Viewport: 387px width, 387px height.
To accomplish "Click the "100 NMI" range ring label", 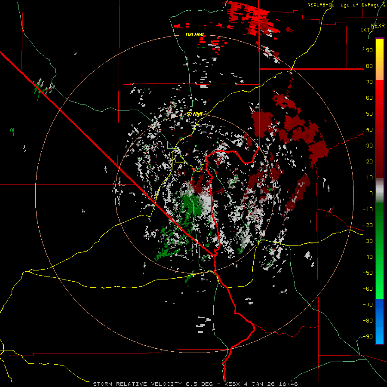I will click(194, 34).
